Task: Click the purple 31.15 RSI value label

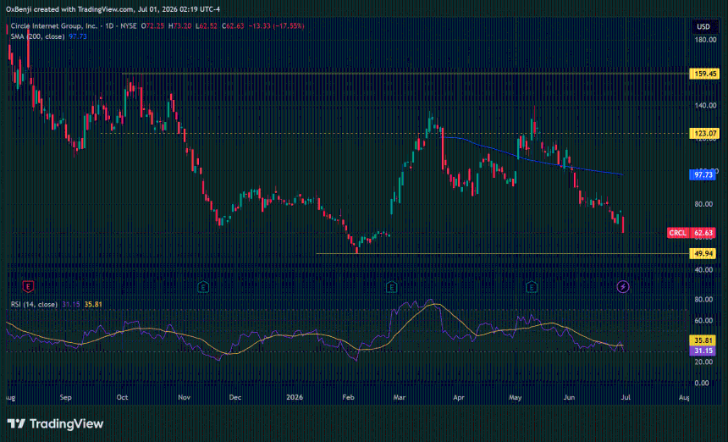Action: click(x=703, y=351)
